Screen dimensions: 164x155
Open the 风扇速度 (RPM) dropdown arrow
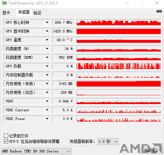[x=47, y=57]
